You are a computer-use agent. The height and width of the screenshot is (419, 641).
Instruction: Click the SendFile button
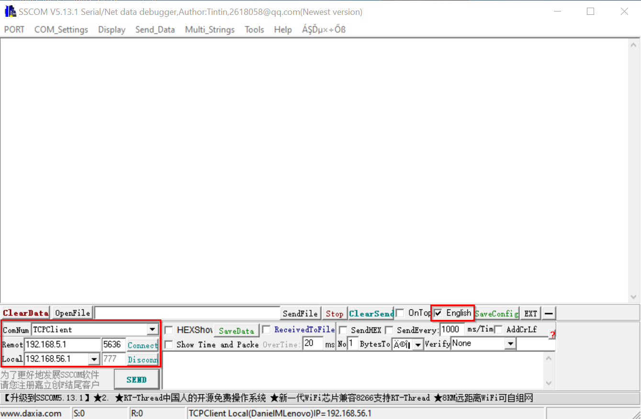pyautogui.click(x=300, y=314)
